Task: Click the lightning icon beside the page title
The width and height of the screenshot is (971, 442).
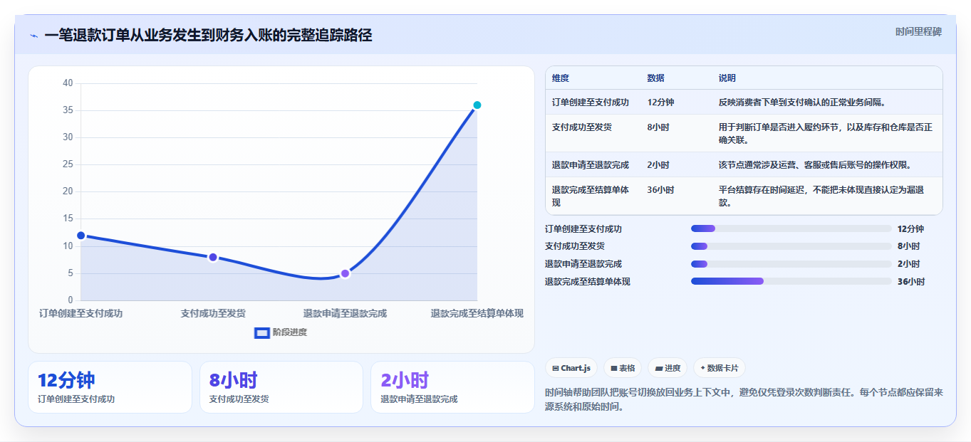Action: tap(33, 36)
